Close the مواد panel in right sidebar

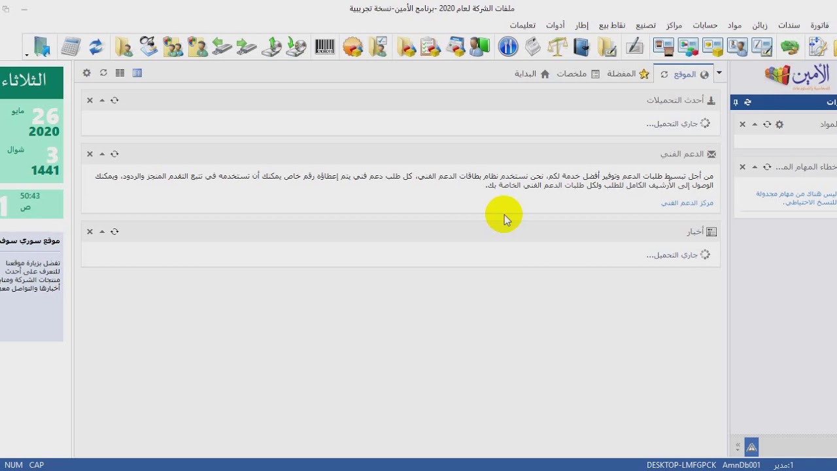coord(742,124)
